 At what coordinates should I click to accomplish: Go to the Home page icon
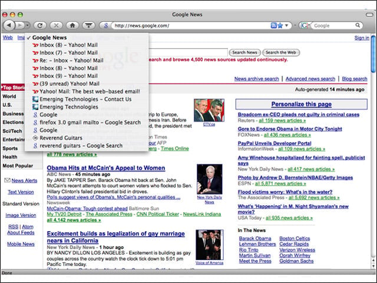tap(72, 25)
